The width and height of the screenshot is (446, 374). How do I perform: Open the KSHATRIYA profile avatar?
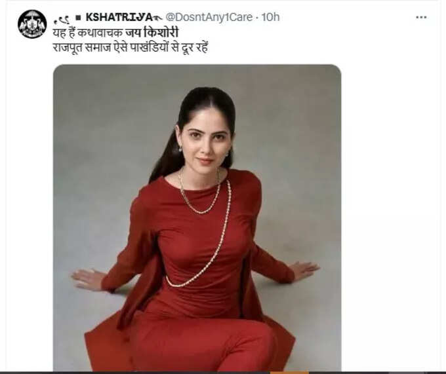tap(32, 24)
